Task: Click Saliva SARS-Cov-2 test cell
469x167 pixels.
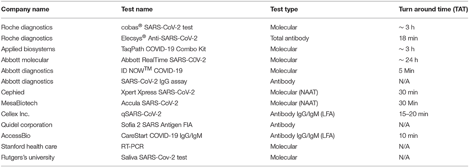Action: (154, 157)
